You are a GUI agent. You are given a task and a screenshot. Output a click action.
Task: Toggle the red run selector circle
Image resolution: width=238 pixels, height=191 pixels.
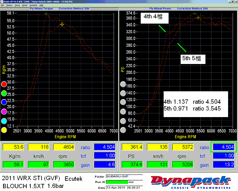click(4, 84)
